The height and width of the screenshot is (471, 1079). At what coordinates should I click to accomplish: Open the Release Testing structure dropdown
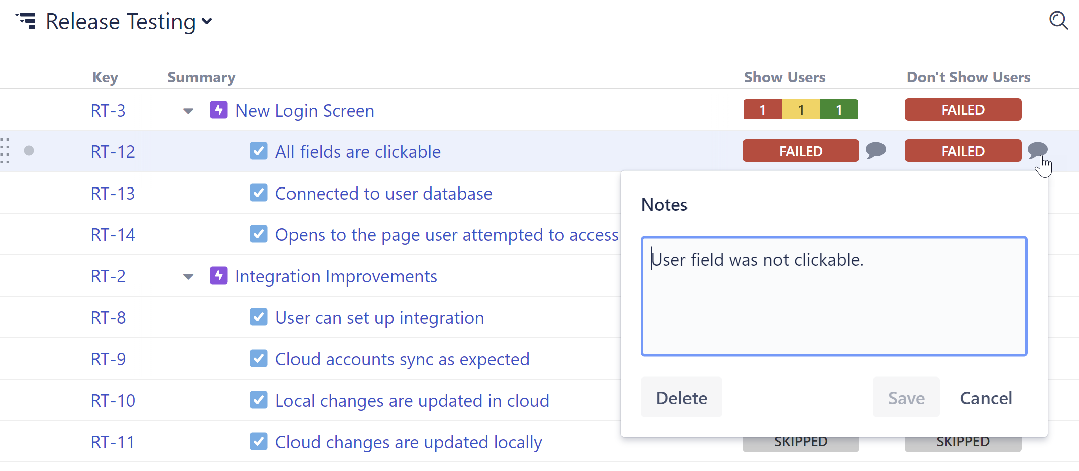coord(207,22)
